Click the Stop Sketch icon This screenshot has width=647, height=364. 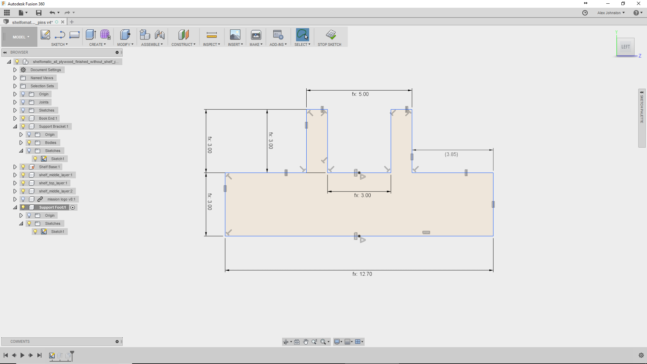331,35
